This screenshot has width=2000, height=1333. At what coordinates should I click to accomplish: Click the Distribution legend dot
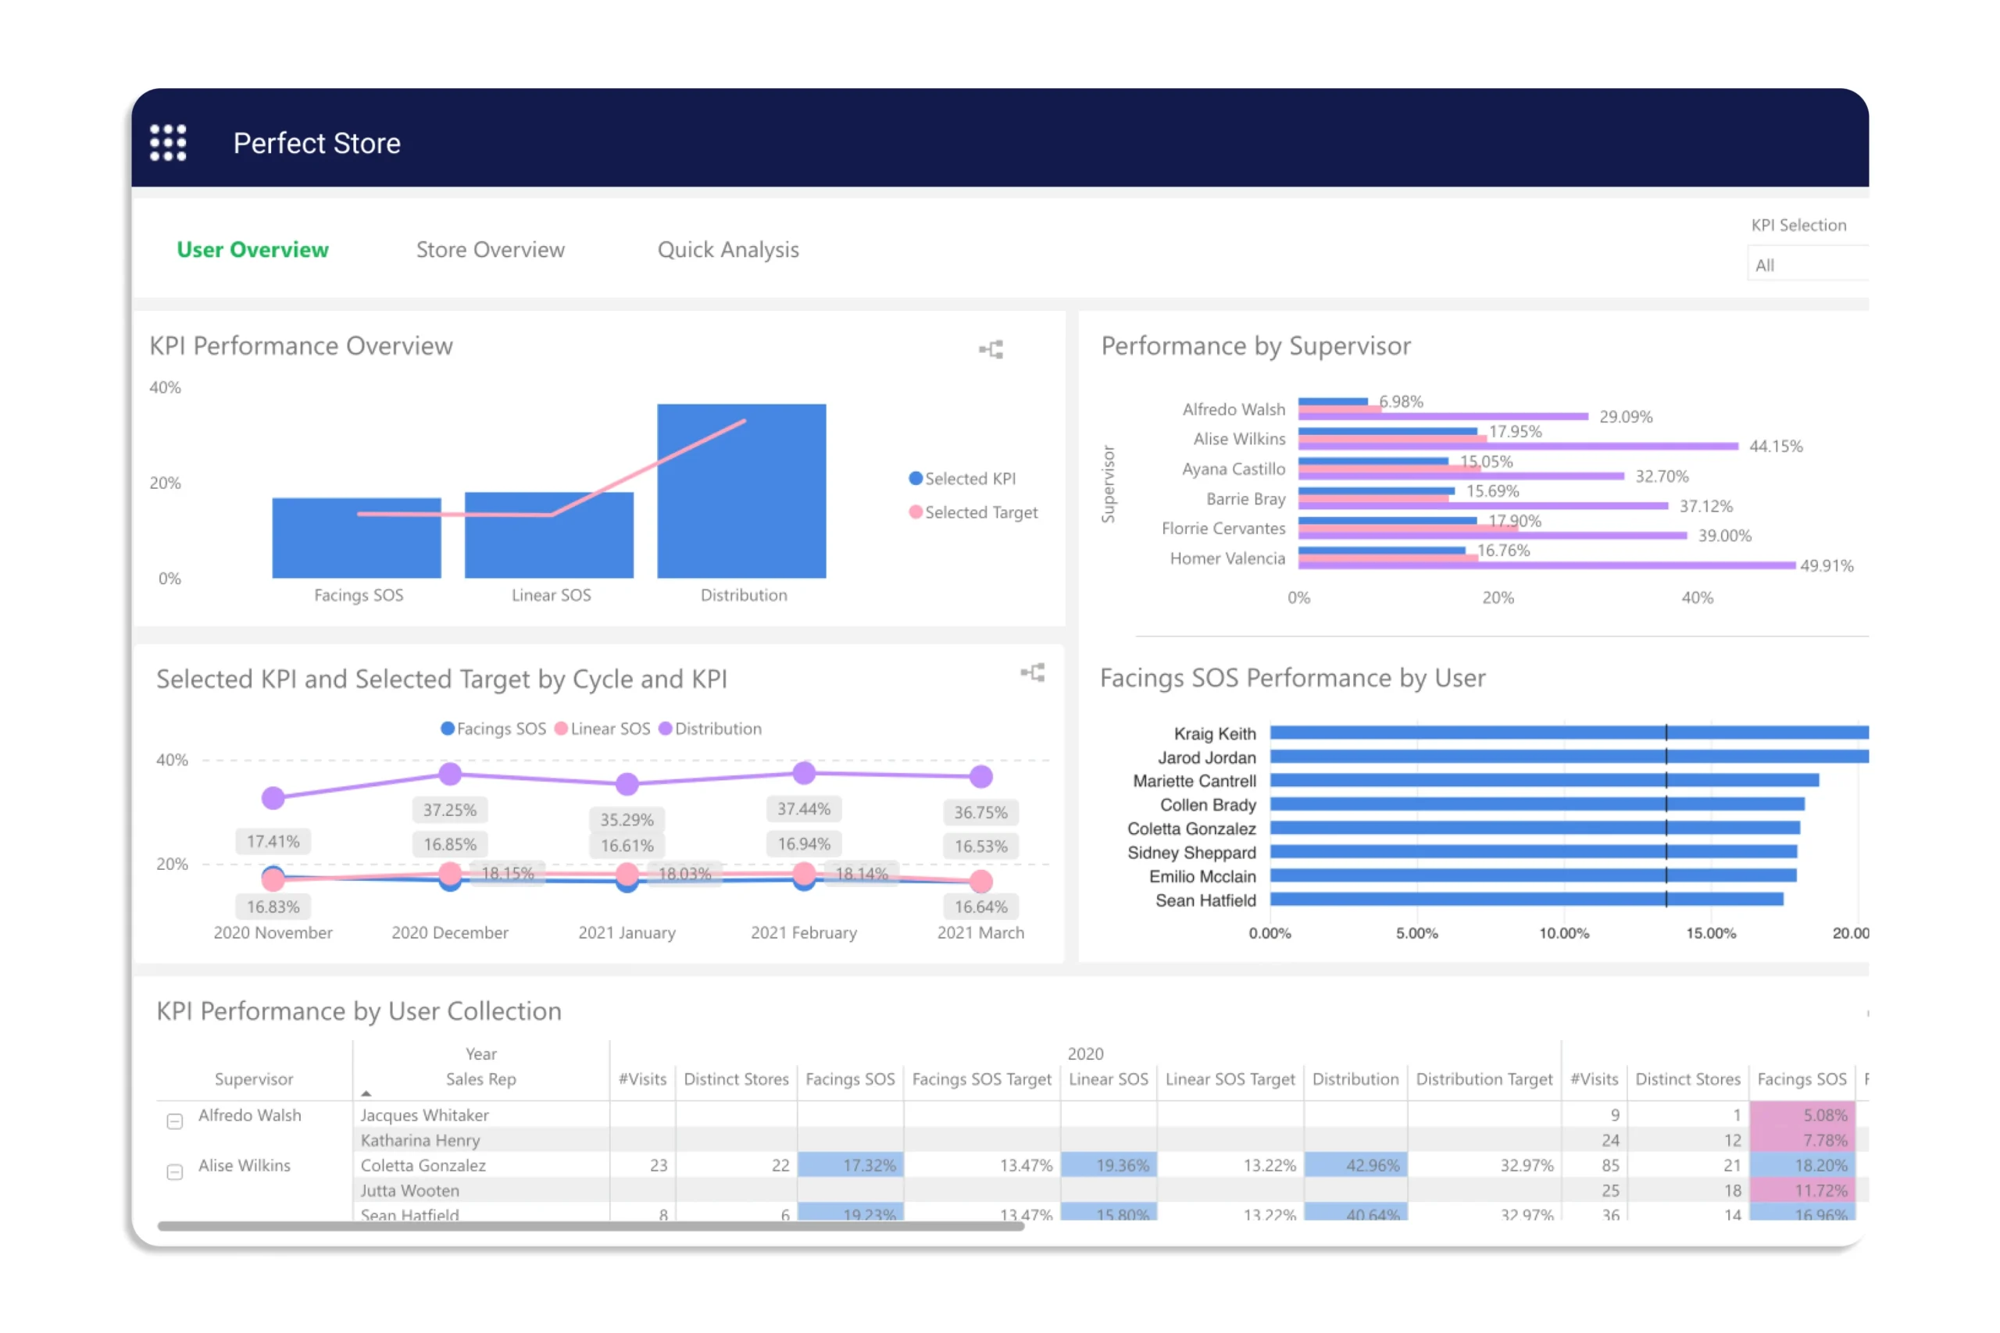[665, 729]
